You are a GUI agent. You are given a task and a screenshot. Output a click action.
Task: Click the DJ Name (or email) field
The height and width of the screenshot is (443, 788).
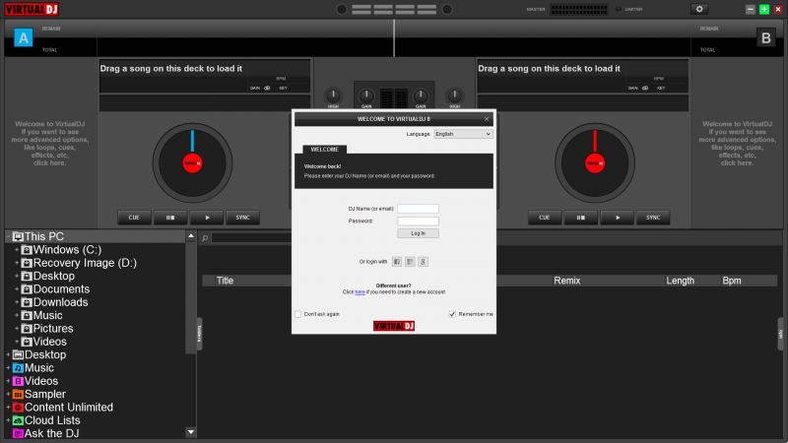(x=418, y=209)
